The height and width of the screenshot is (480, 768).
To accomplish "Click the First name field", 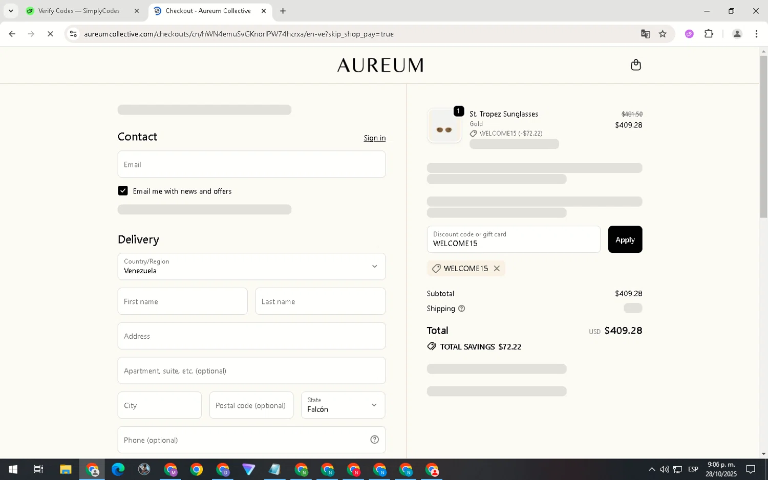I will (x=182, y=301).
